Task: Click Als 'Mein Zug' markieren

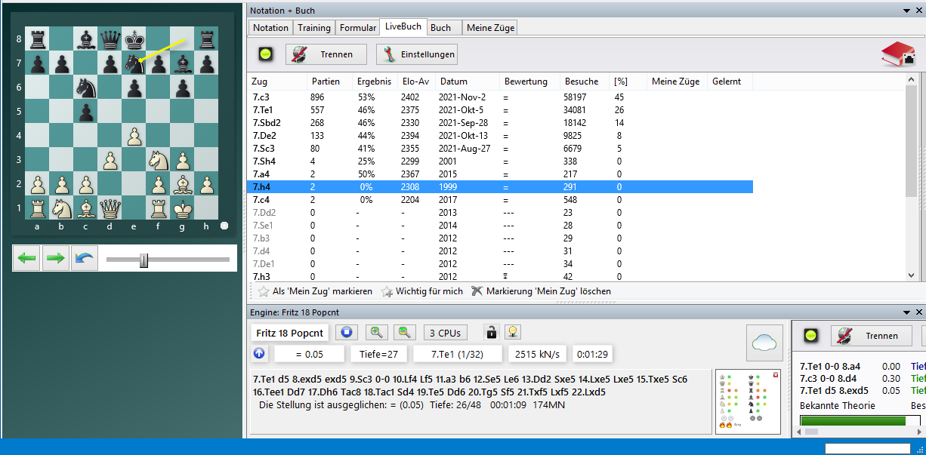Action: pos(315,291)
